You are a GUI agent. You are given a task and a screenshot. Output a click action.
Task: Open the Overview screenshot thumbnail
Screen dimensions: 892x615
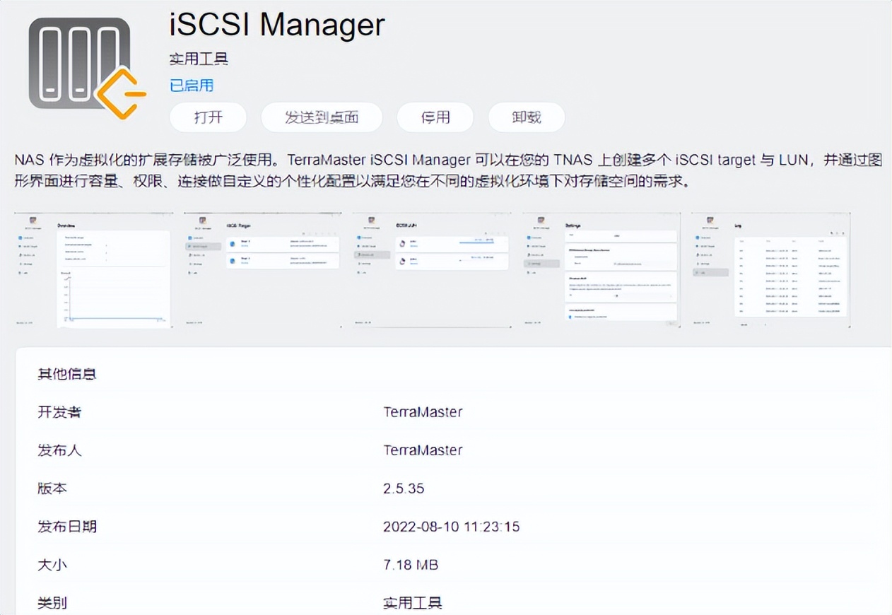[x=93, y=270]
